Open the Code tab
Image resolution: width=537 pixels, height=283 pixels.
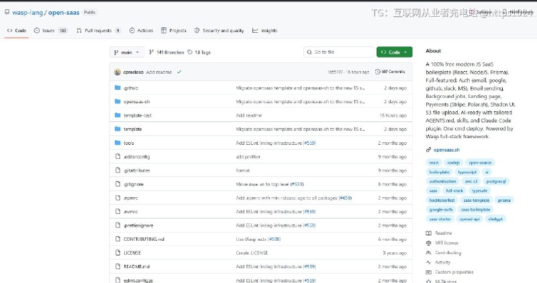coord(16,30)
